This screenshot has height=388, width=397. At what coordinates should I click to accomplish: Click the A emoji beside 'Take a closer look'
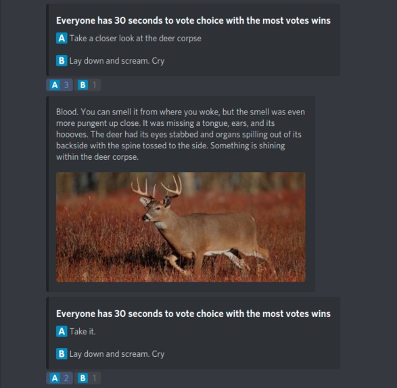pyautogui.click(x=62, y=39)
